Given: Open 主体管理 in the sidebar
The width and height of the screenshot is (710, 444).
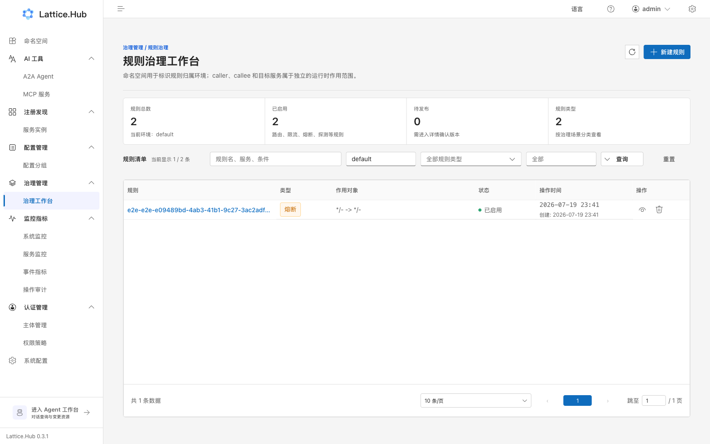Looking at the screenshot, I should point(51,325).
